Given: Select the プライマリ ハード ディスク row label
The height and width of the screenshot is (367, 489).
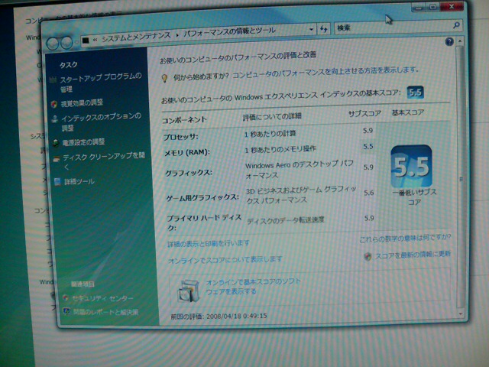Looking at the screenshot, I should click(204, 222).
